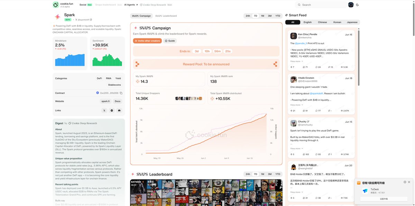
Task: Open the cookie.fun logo home link
Action: click(63, 5)
